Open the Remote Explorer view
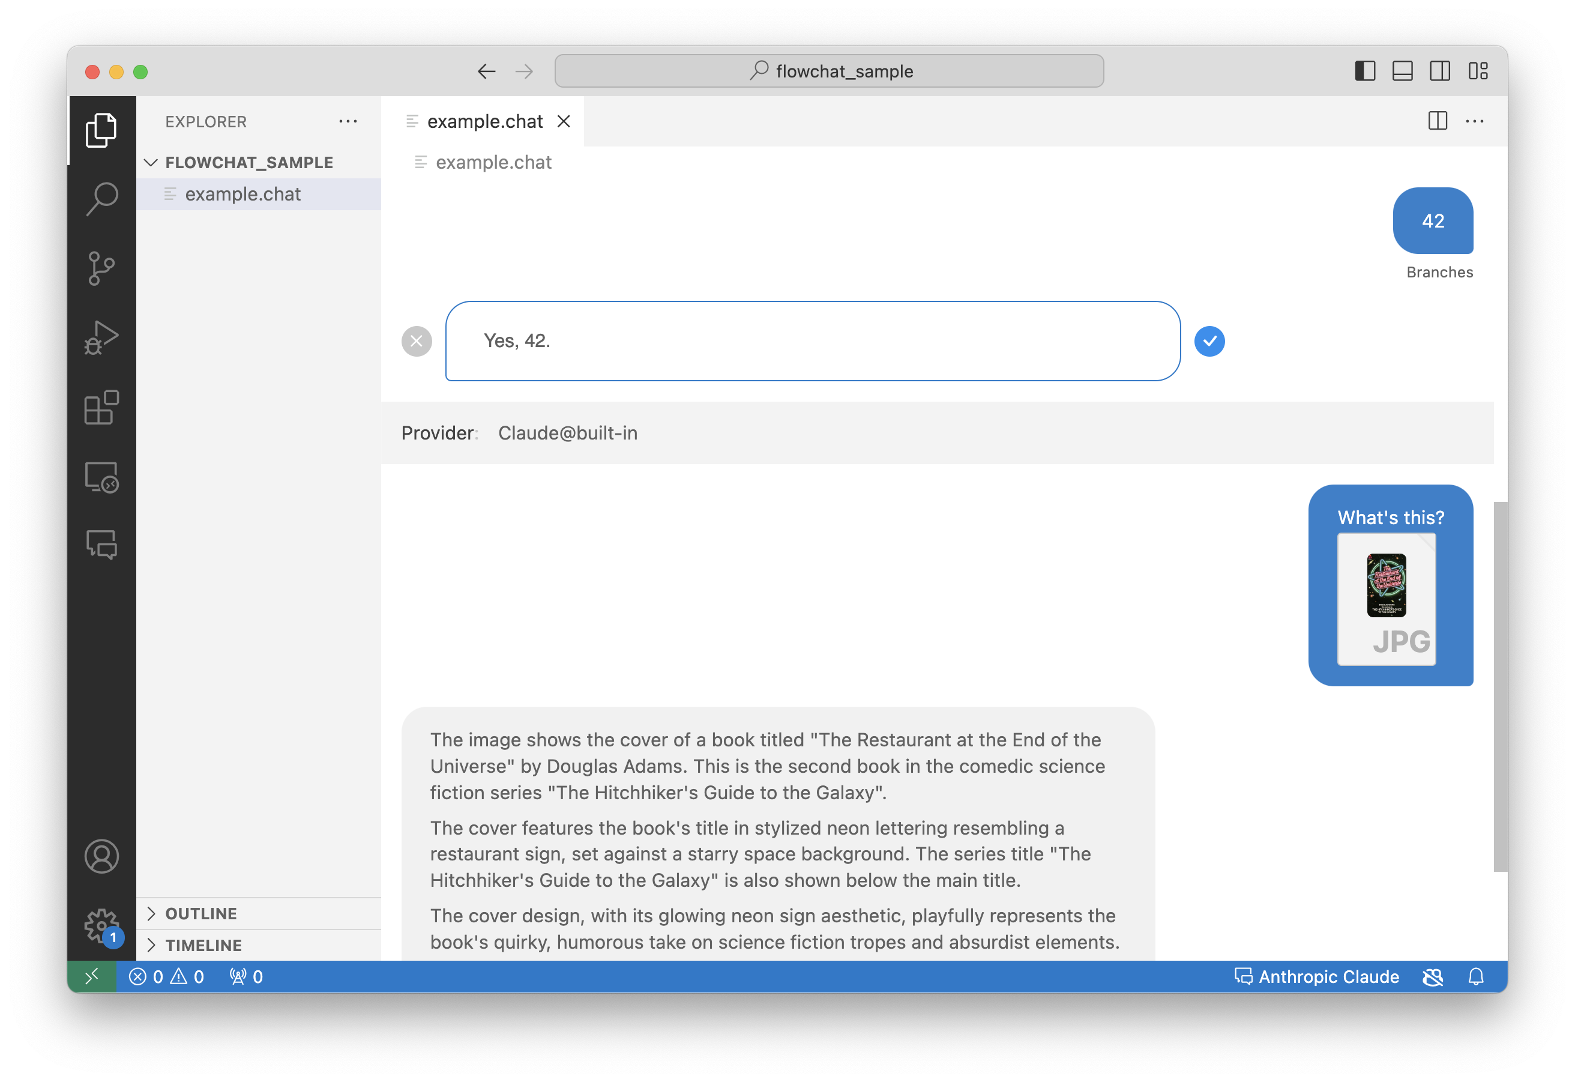The height and width of the screenshot is (1082, 1575). [x=101, y=477]
